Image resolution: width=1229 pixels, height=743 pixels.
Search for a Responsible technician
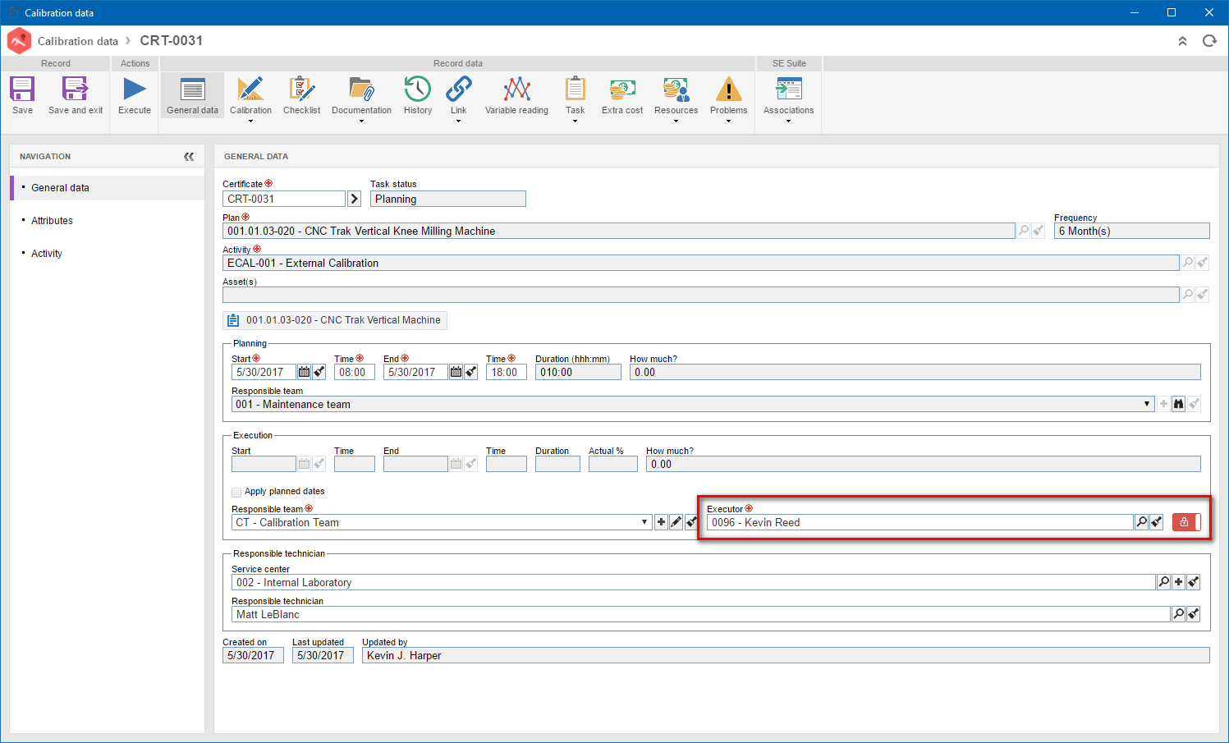[x=1179, y=614]
